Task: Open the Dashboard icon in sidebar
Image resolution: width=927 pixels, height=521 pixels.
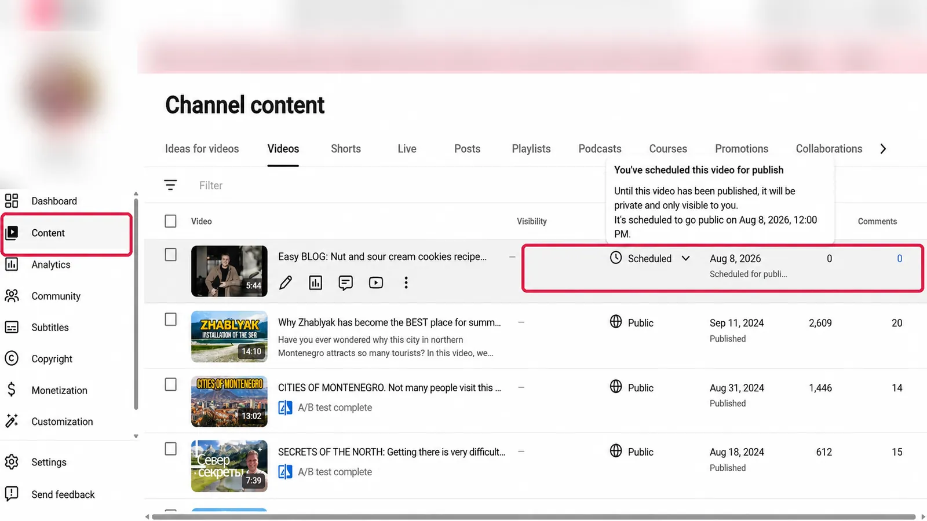Action: 12,201
